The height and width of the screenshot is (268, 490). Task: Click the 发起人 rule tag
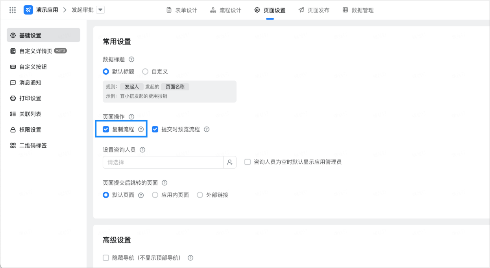coord(132,87)
